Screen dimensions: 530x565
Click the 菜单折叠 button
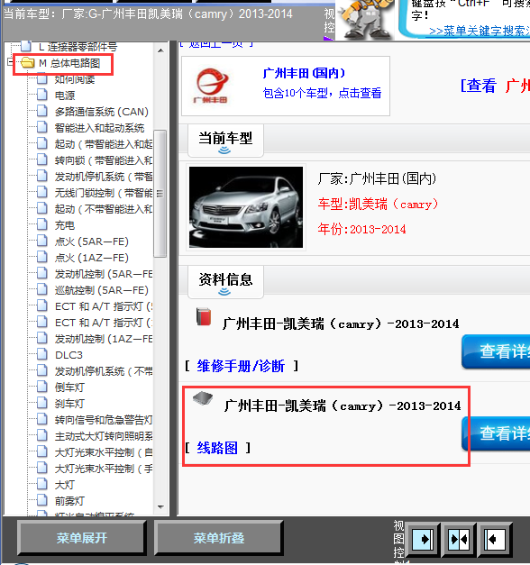[x=218, y=538]
